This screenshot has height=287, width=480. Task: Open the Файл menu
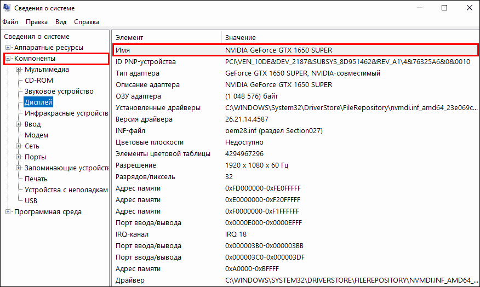coord(10,22)
